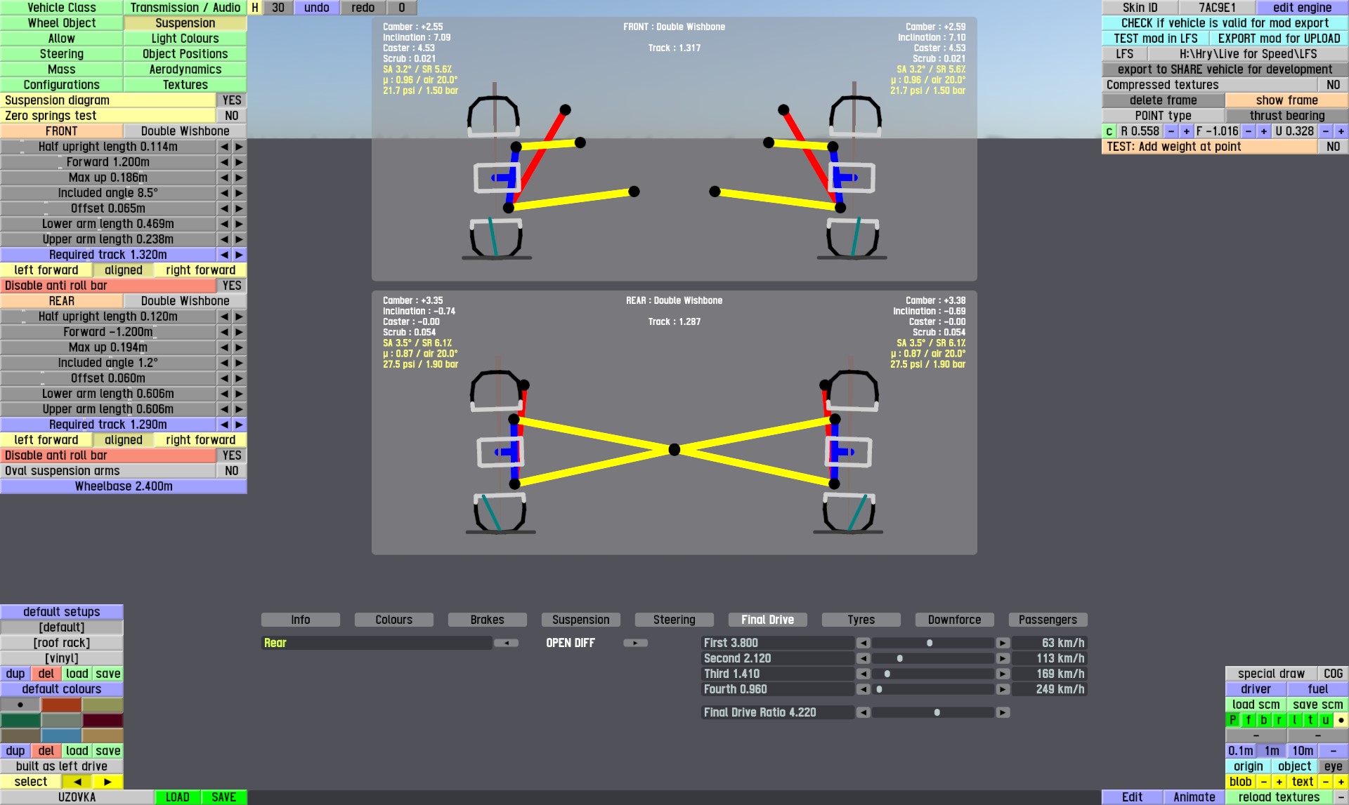This screenshot has width=1349, height=805.
Task: Decrease front Offset with left arrow
Action: (224, 208)
